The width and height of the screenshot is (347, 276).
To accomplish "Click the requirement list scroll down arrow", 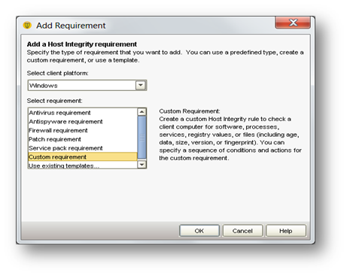I will point(142,165).
